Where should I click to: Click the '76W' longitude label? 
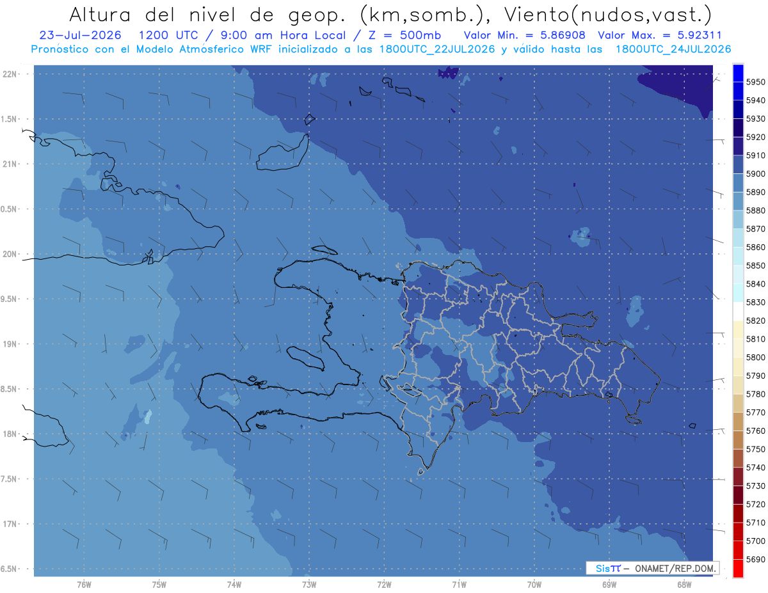[84, 585]
